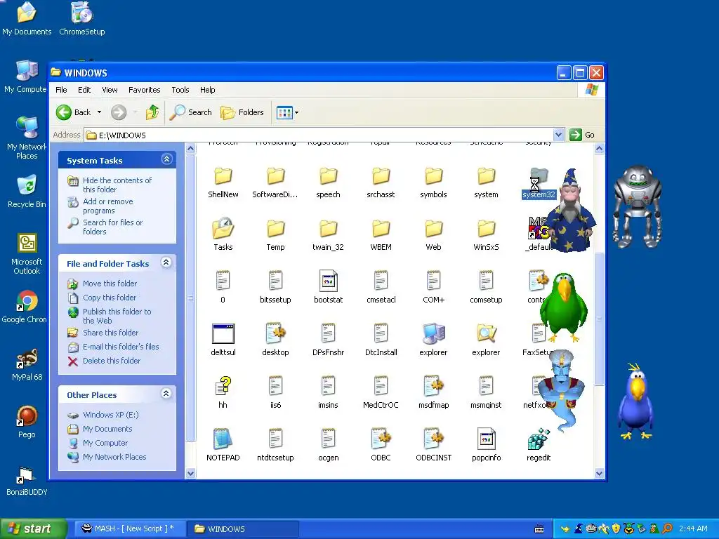The image size is (719, 539).
Task: Open the Favorites menu
Action: coord(145,90)
